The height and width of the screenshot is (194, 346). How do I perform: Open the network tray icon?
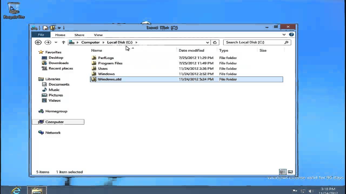[303, 191]
